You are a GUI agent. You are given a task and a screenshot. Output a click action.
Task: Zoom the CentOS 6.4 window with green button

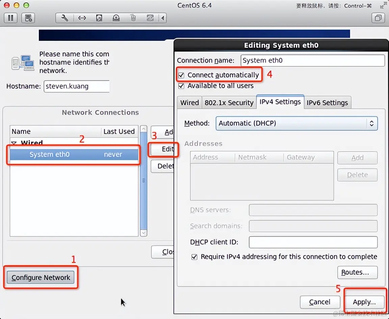(26, 5)
